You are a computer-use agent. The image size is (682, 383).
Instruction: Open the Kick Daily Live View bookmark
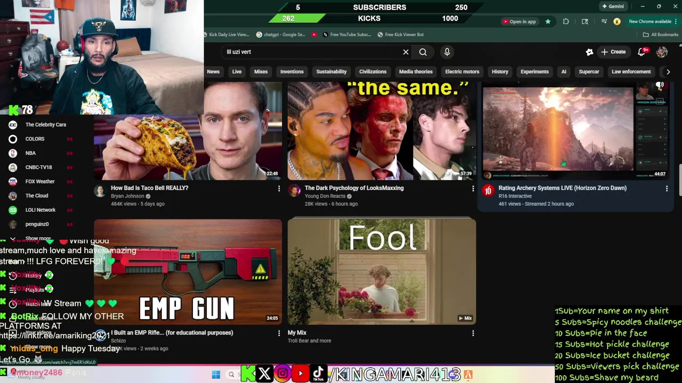227,35
